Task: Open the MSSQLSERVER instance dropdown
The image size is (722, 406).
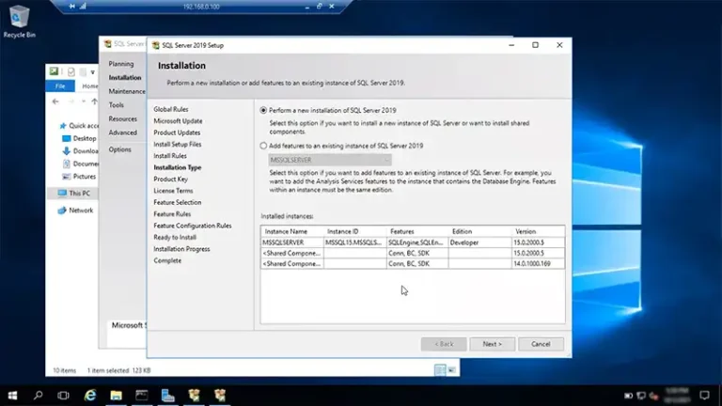Action: pyautogui.click(x=330, y=160)
